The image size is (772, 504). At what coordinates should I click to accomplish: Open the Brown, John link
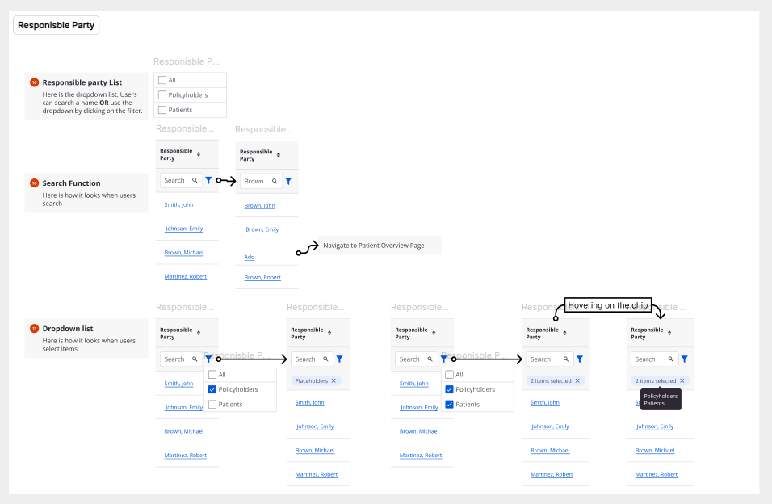pos(259,206)
